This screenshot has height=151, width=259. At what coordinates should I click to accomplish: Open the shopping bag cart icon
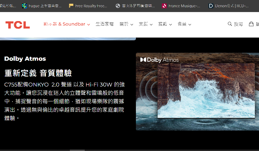point(251,24)
